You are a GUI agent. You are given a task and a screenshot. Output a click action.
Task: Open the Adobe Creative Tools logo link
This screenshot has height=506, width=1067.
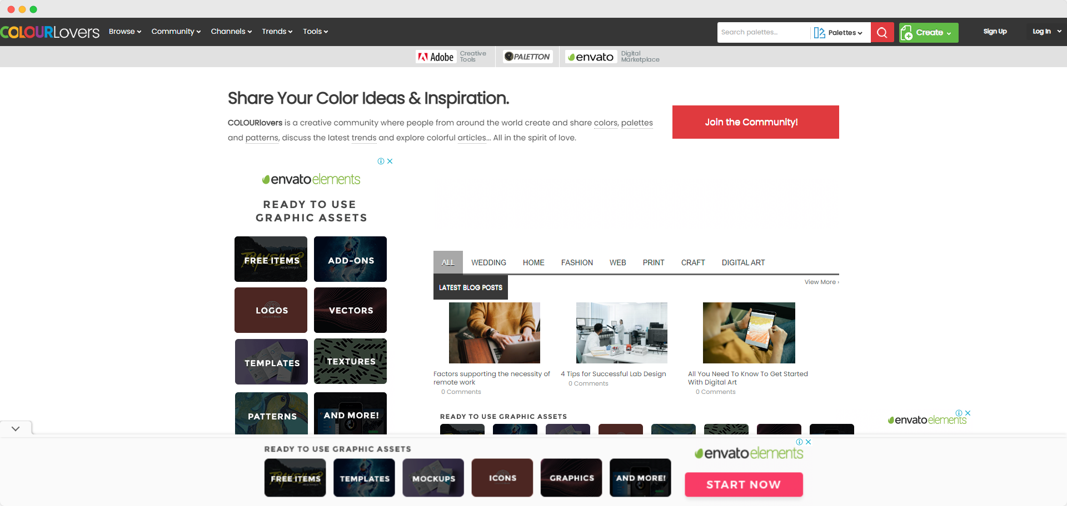click(x=436, y=57)
